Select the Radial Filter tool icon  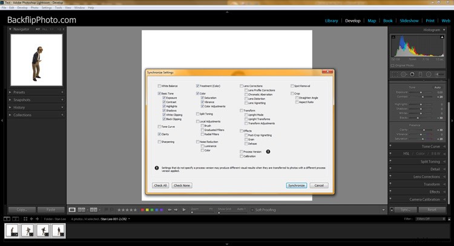pos(429,75)
